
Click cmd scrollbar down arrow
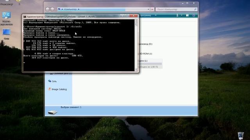click(x=136, y=70)
